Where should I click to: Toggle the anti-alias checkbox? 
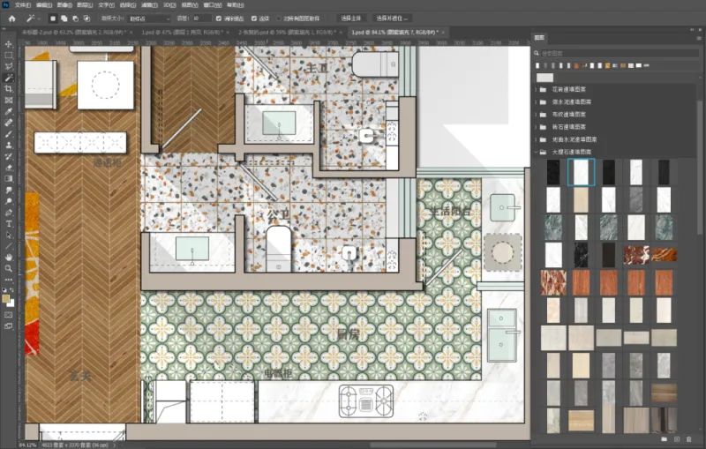pos(219,18)
